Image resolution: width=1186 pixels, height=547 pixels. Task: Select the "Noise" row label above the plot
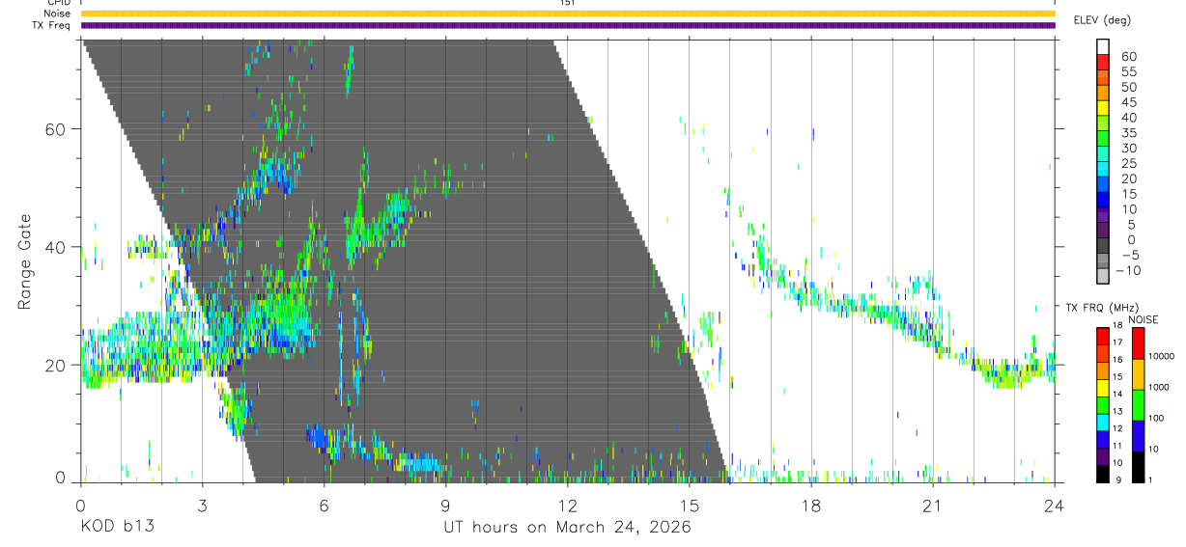click(x=57, y=14)
